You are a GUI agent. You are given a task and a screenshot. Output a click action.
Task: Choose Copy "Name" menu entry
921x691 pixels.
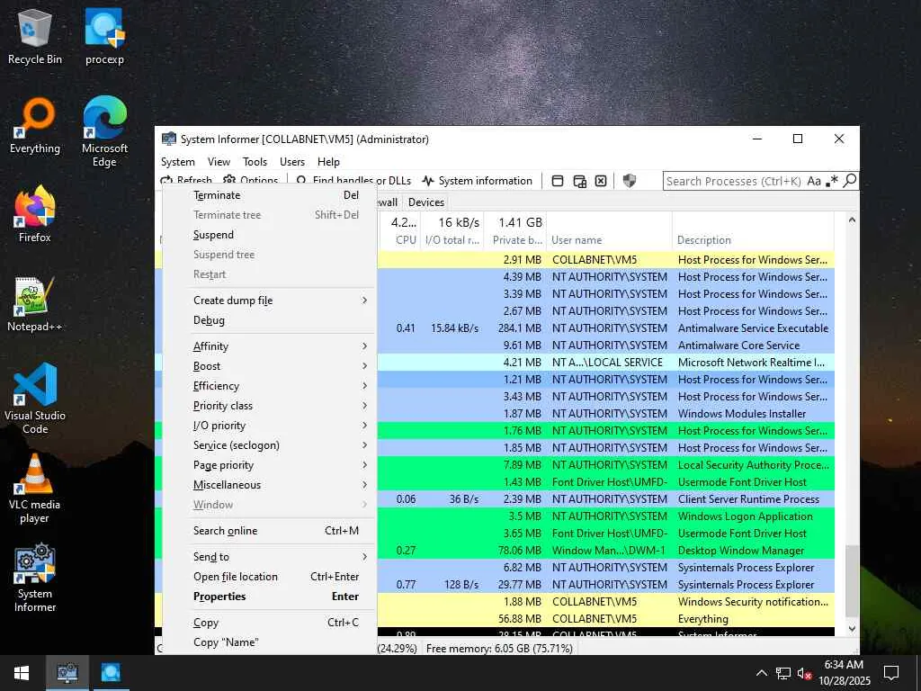coord(270,642)
